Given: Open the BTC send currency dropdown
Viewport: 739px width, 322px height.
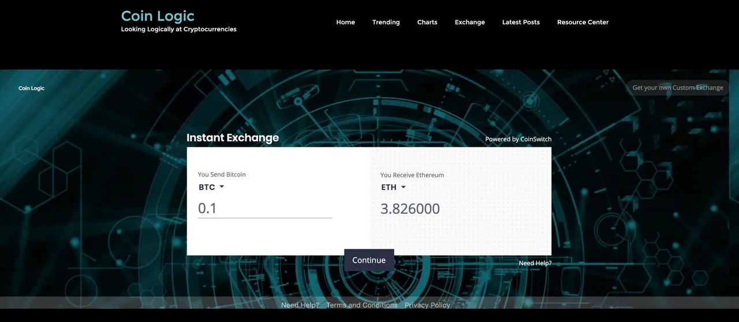Looking at the screenshot, I should [x=211, y=187].
